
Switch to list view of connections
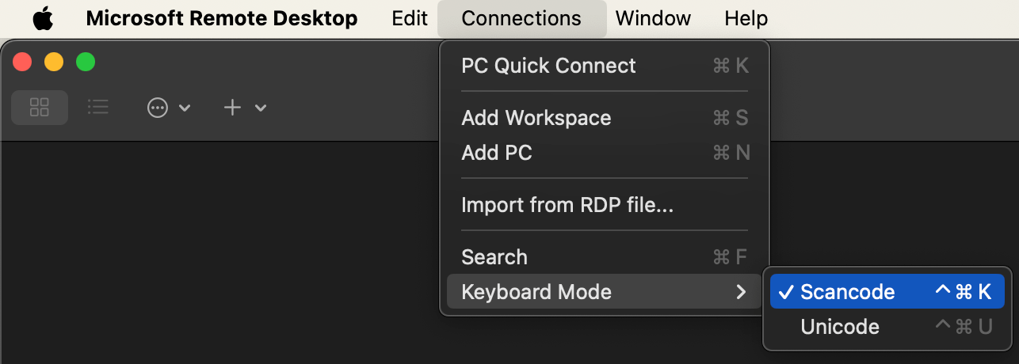(98, 108)
